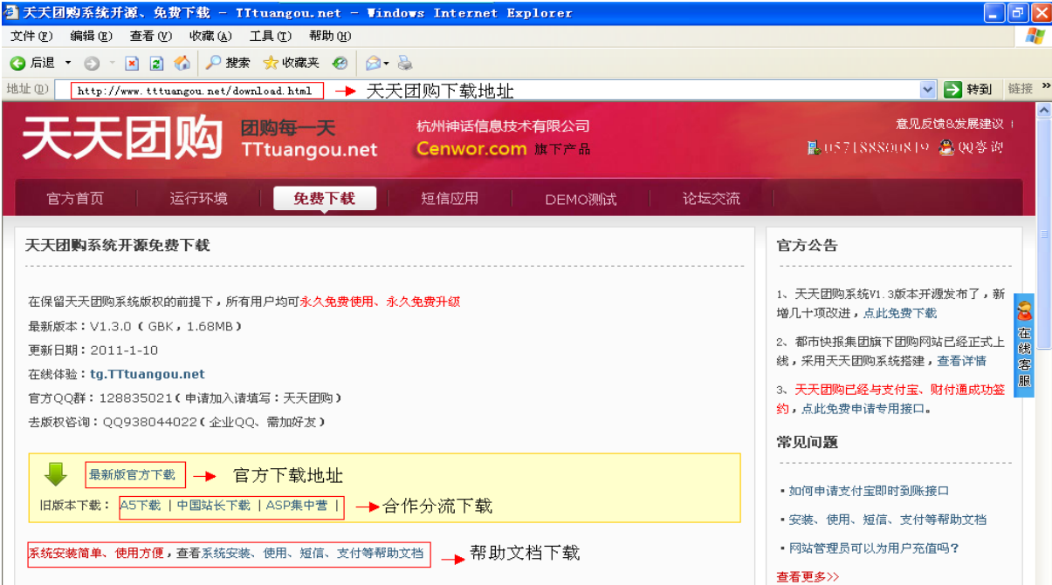Click the History toolbar icon

[340, 63]
